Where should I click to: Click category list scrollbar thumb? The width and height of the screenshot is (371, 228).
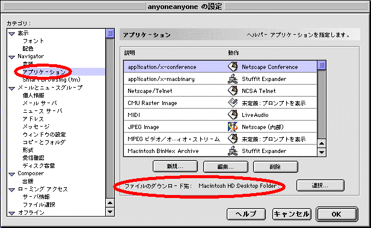point(110,34)
